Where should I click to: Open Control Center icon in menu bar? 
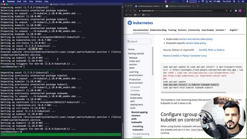click(x=243, y=2)
